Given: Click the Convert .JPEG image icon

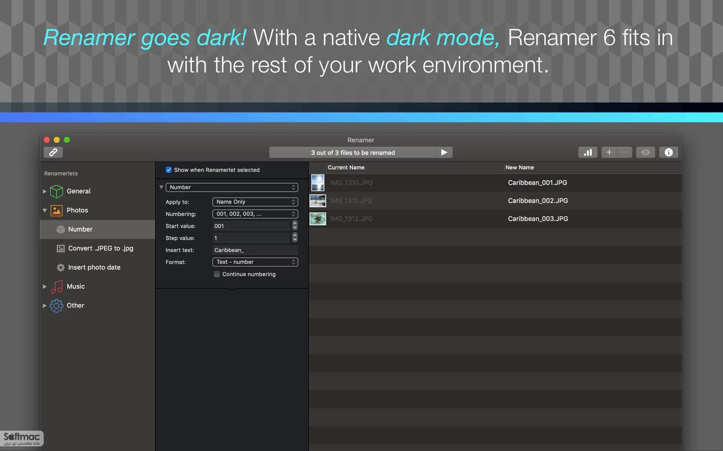Looking at the screenshot, I should (x=61, y=248).
